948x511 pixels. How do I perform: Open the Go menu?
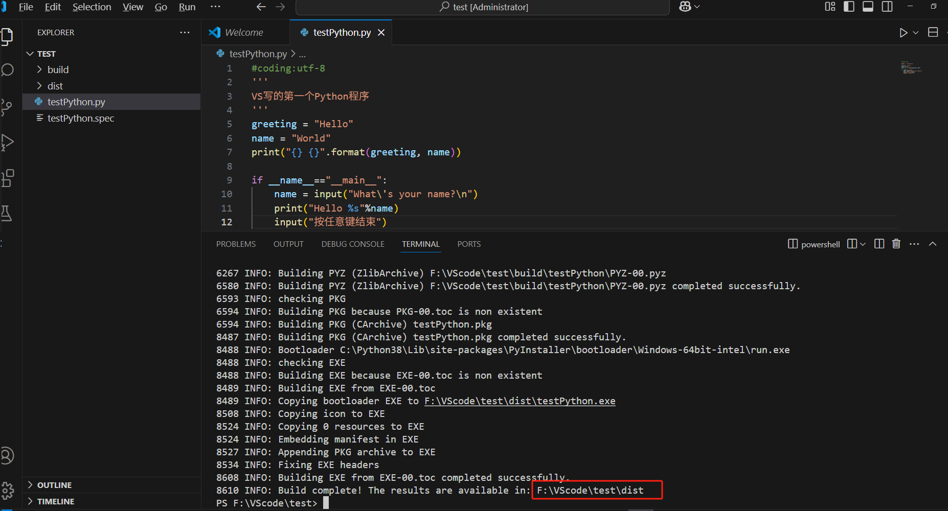[161, 7]
